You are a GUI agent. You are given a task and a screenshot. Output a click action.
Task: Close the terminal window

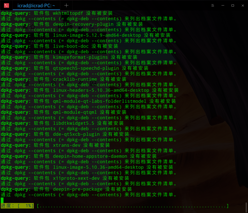click(x=242, y=5)
